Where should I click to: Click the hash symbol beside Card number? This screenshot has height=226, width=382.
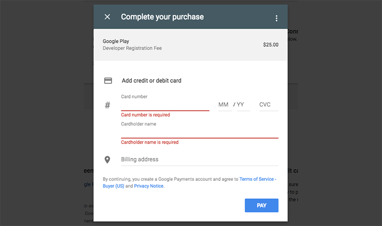tap(107, 105)
